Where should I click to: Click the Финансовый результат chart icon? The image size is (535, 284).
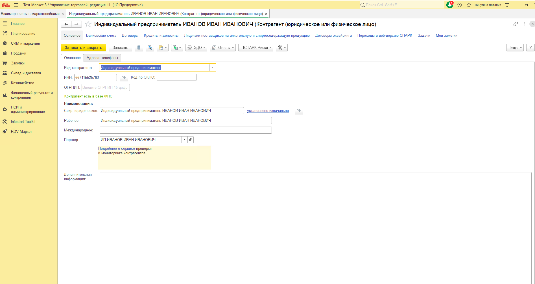pos(5,95)
